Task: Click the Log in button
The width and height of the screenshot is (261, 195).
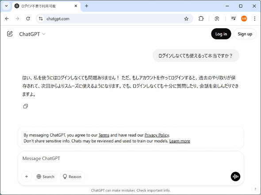Action: click(x=221, y=34)
